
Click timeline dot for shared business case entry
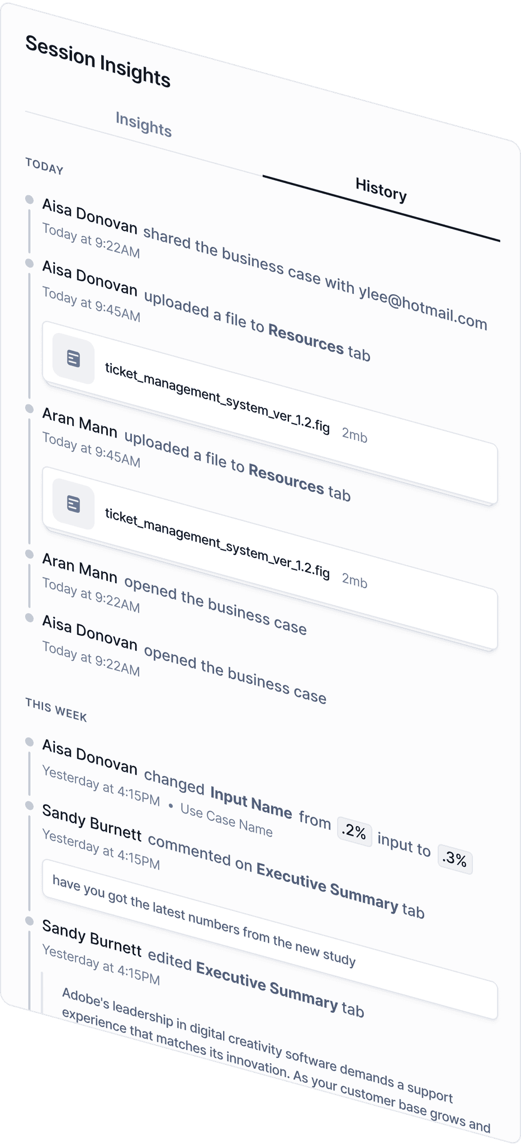pyautogui.click(x=30, y=200)
